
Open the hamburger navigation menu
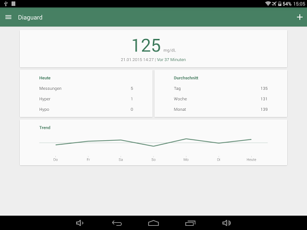(x=8, y=17)
